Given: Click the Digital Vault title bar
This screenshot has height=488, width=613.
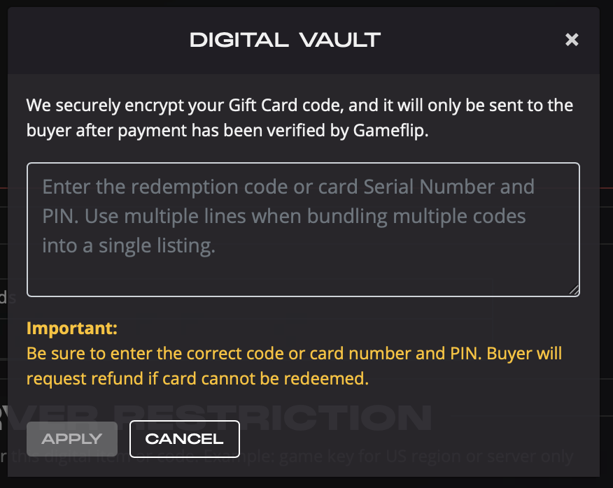Looking at the screenshot, I should (285, 39).
